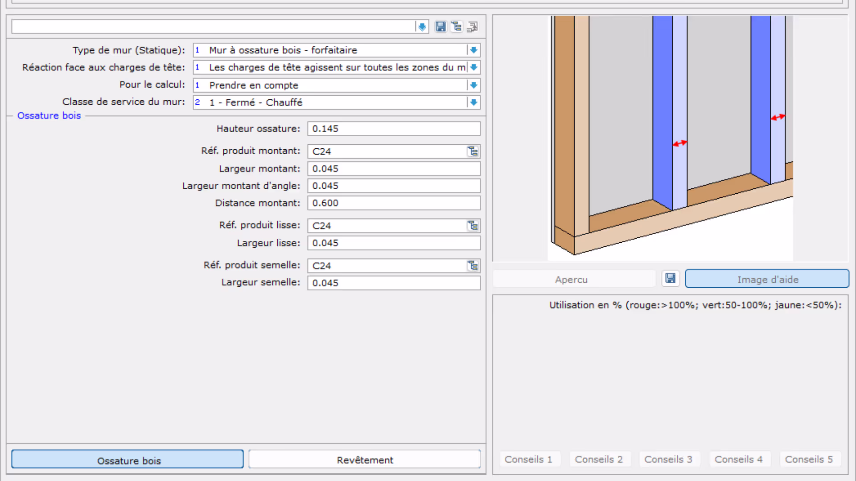Open the top preset combo box arrow
Viewport: 856px width, 481px height.
(422, 27)
